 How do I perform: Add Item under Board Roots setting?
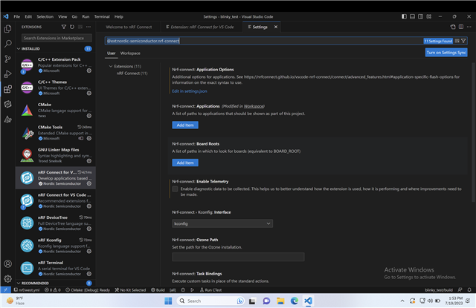point(185,163)
